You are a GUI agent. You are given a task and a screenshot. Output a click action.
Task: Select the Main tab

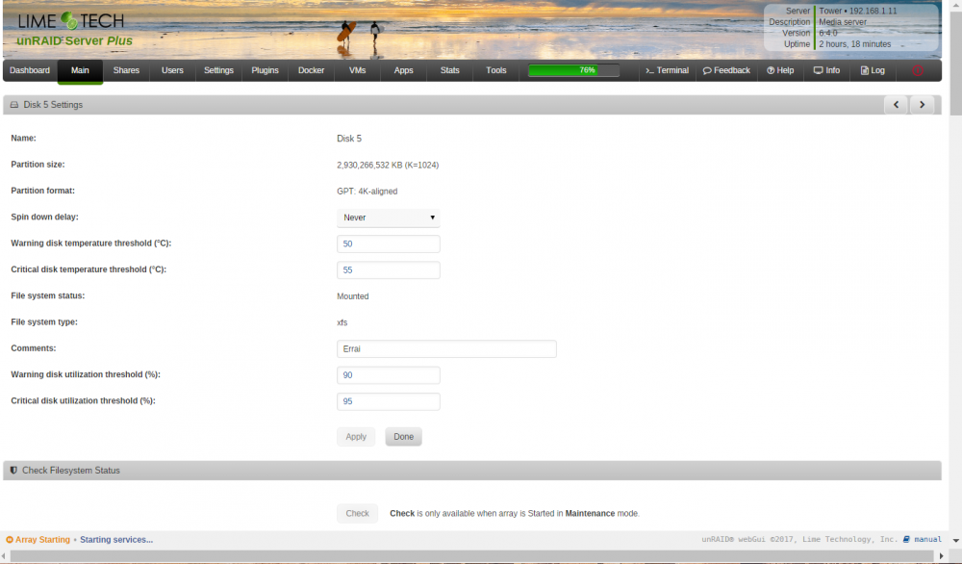[80, 70]
